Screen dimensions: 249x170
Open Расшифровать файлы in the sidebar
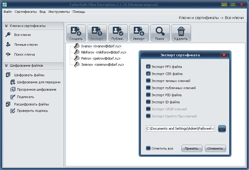point(32,104)
